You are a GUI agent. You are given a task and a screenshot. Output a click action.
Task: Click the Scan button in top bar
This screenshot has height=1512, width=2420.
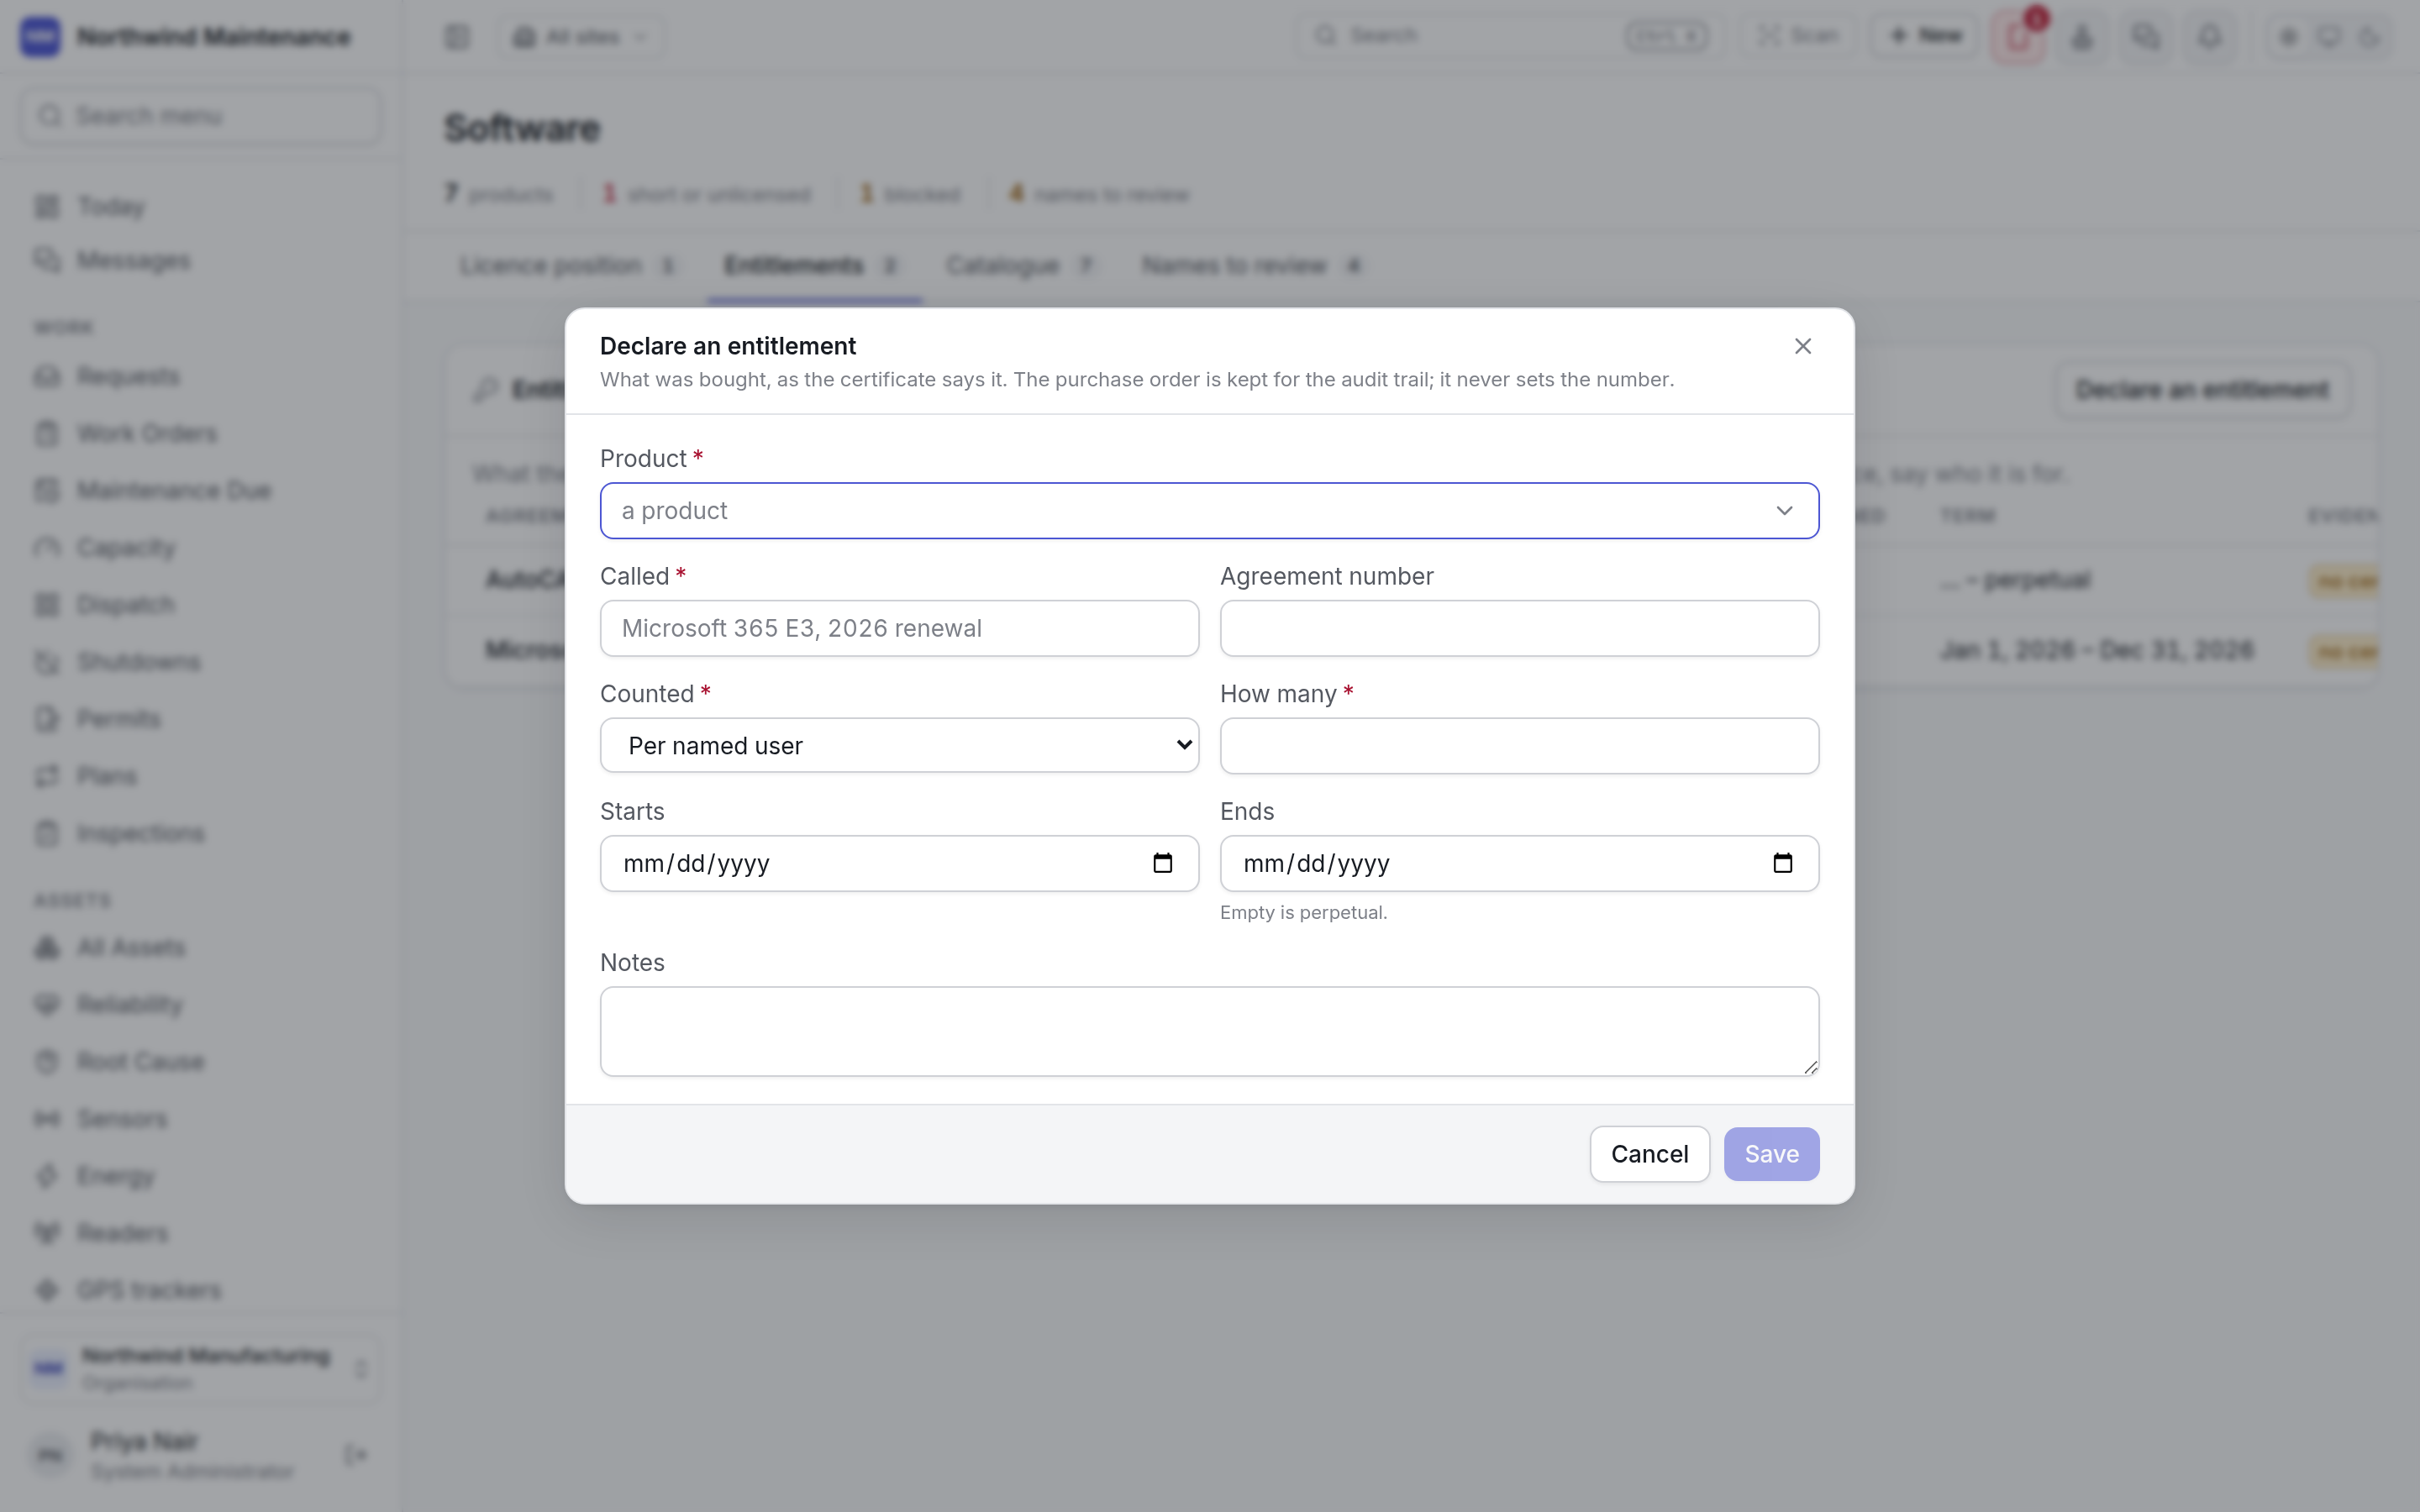[1798, 36]
